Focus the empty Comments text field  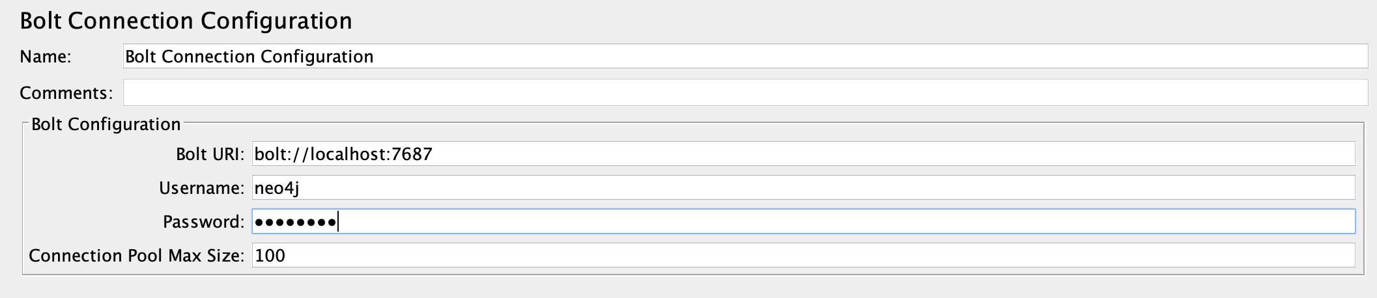point(745,93)
